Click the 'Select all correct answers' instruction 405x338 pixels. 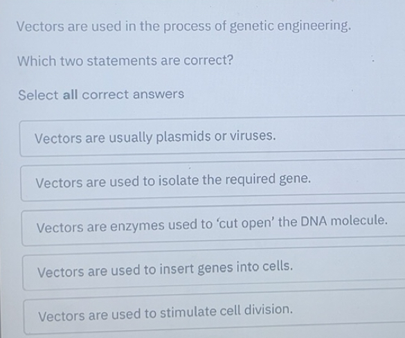click(101, 94)
